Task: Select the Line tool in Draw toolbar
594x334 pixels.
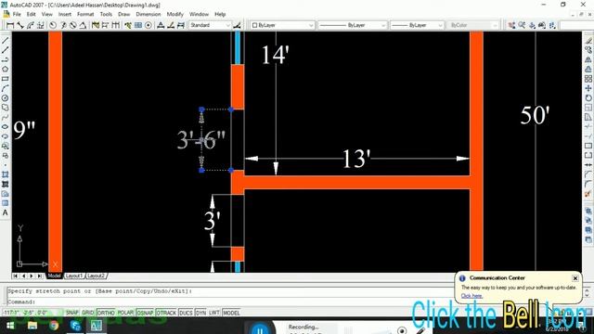Action: point(5,41)
